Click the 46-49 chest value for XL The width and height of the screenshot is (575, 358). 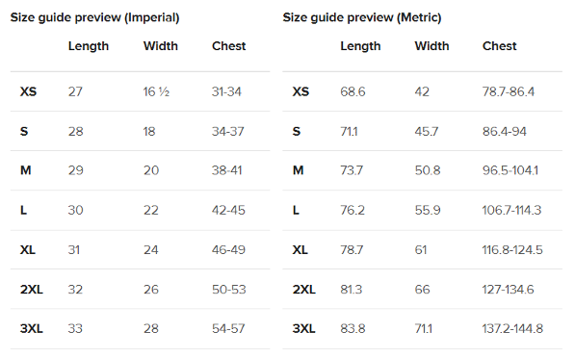(228, 250)
